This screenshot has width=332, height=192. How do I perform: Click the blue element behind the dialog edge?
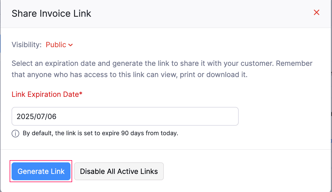(x=1, y=44)
